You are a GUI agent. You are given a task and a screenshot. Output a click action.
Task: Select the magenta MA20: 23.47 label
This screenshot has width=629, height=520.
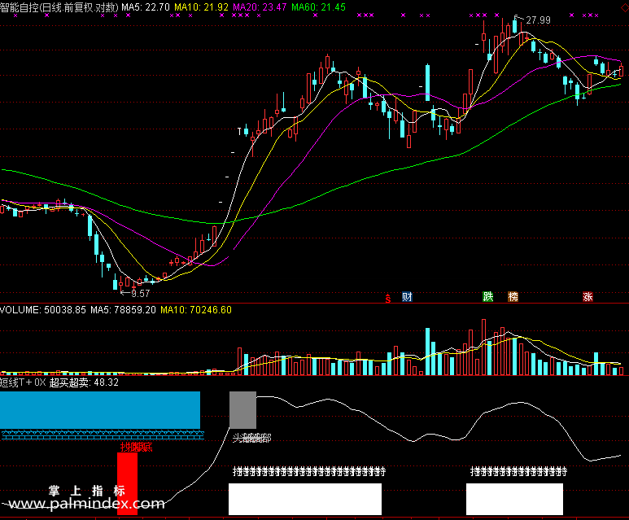pos(260,7)
